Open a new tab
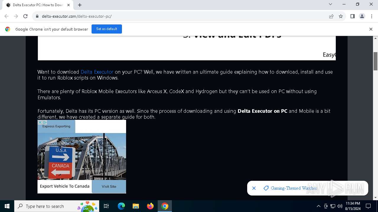Screen dimensions: 378x212 coord(80,5)
